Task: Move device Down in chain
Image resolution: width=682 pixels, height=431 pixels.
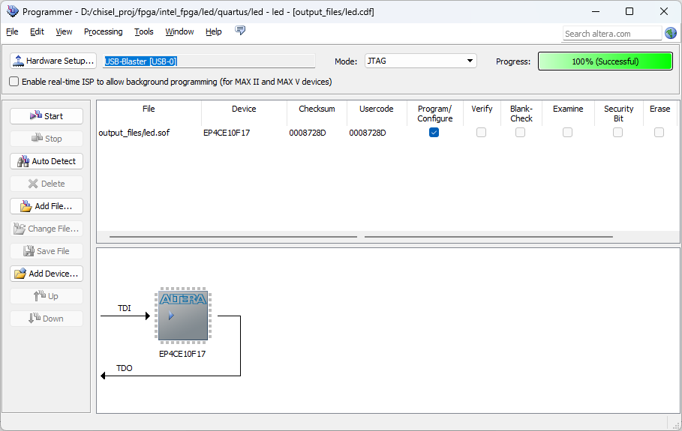Action: pos(47,319)
